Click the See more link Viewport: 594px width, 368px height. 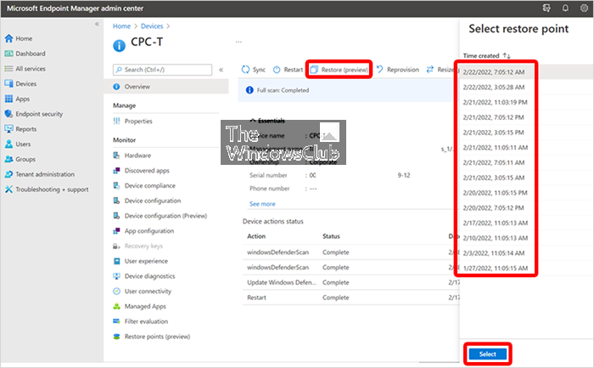coord(262,204)
